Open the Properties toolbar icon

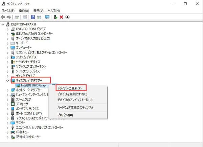25,17
